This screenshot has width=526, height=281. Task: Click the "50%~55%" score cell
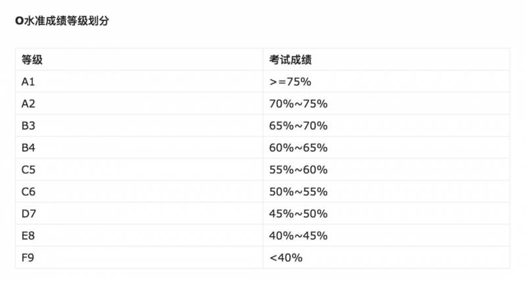coord(298,192)
